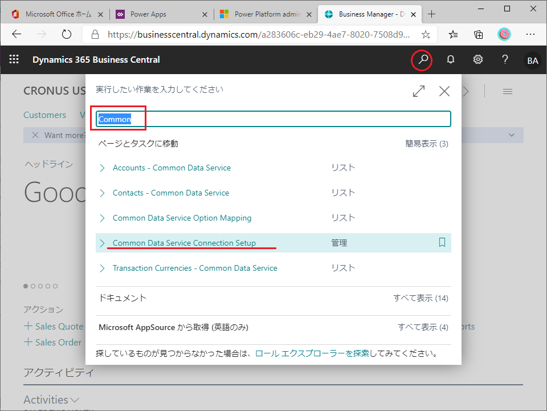Image resolution: width=547 pixels, height=411 pixels.
Task: Expand the Transaction Currencies result chevron
Action: (102, 268)
